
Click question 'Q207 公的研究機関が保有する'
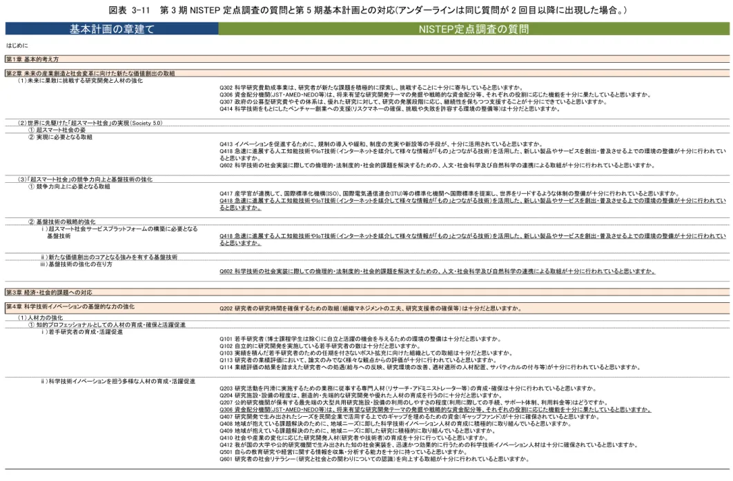point(413,402)
